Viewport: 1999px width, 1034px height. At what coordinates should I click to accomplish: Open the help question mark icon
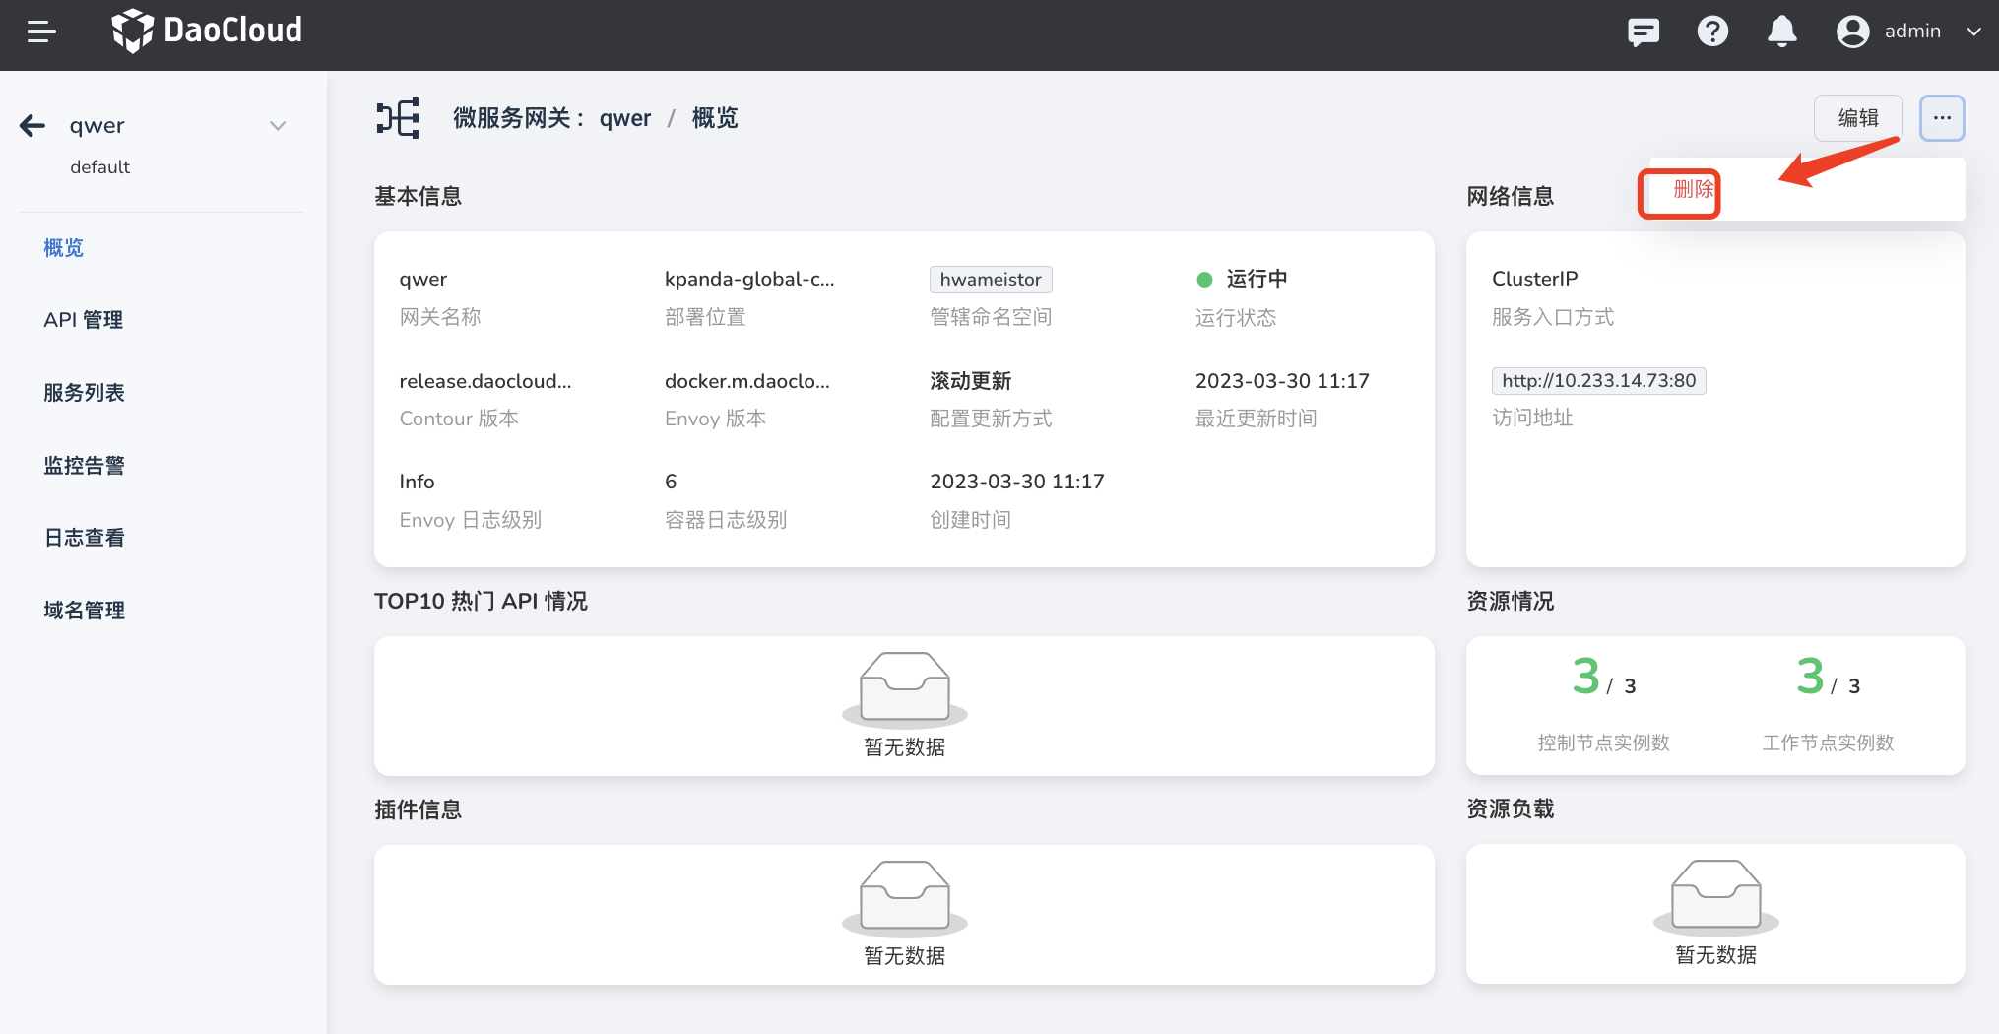pyautogui.click(x=1712, y=32)
